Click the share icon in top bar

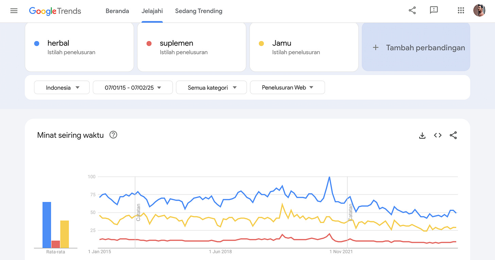[x=412, y=11]
